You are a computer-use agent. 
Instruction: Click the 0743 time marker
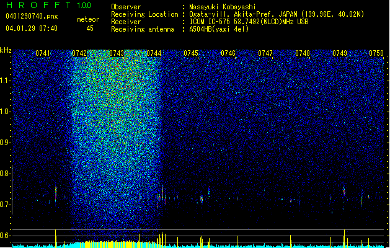click(x=117, y=53)
